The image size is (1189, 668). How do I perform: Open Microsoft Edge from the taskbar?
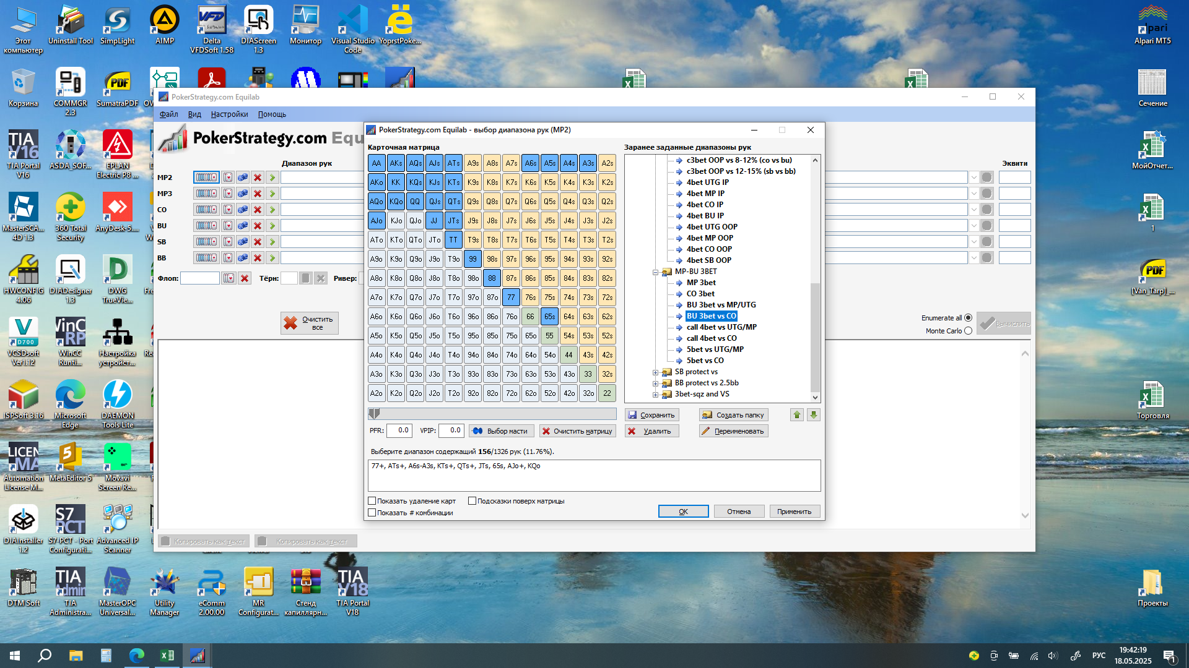(137, 656)
